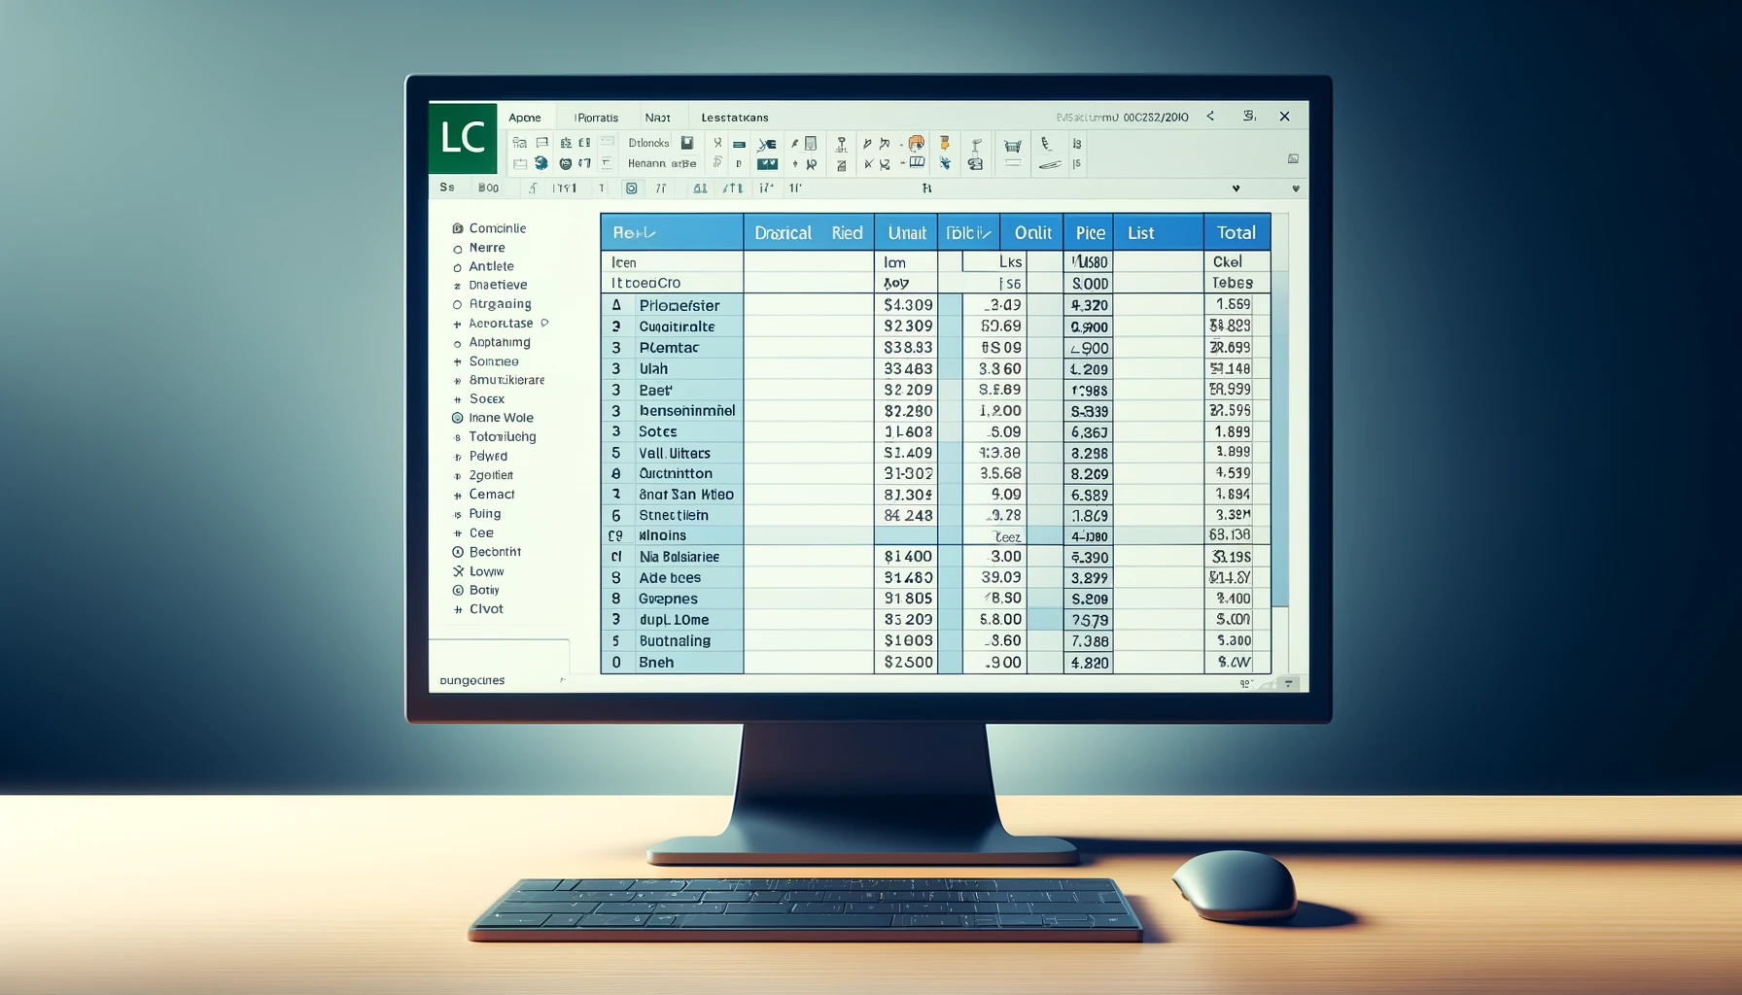Click the List column header

point(1158,232)
